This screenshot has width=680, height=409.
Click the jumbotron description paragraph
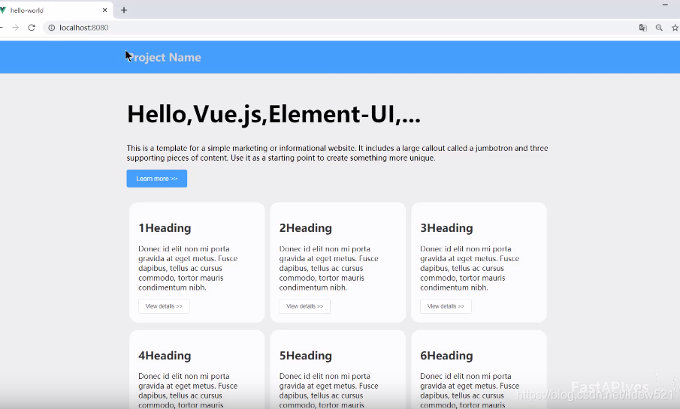point(337,153)
